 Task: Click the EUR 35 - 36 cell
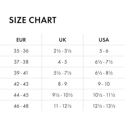[21, 51]
